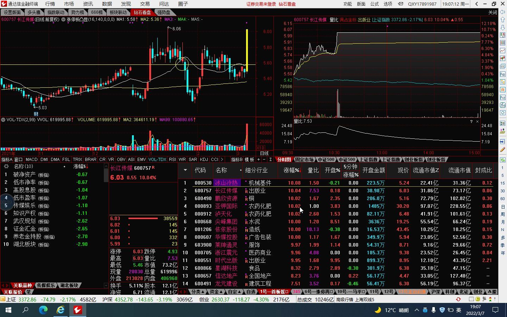
Task: Show hidden system tray icons chevron
Action: (417, 310)
